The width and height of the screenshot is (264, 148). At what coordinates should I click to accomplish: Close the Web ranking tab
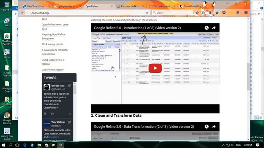pyautogui.click(x=174, y=6)
